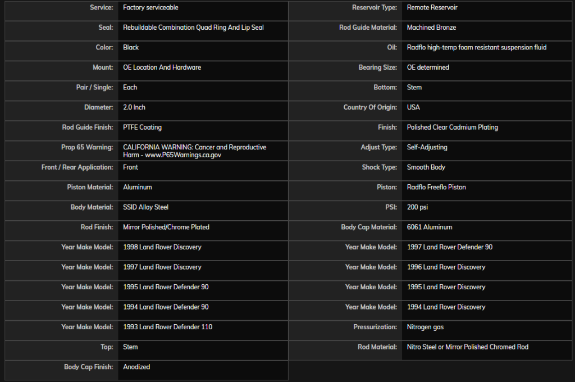Viewport: 575px width, 382px height.
Task: Click the 'Smooth Body' shock type value
Action: pyautogui.click(x=426, y=167)
